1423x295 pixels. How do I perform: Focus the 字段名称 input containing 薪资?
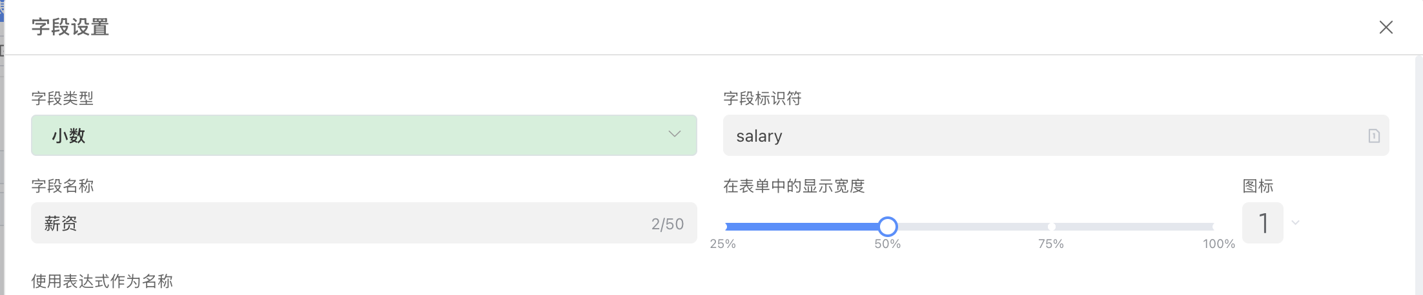pyautogui.click(x=342, y=224)
